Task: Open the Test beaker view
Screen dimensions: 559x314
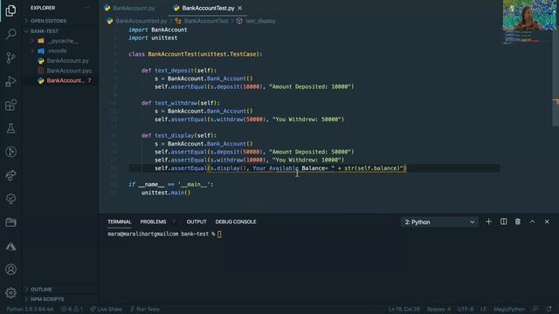Action: (10, 128)
